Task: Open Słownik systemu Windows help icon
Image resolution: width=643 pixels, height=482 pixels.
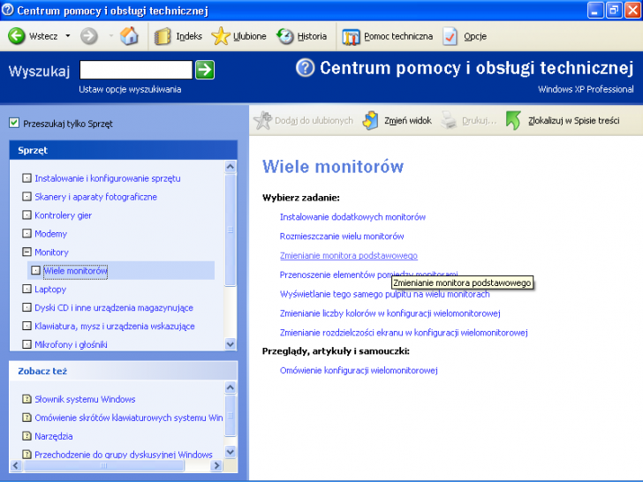Action: point(26,399)
